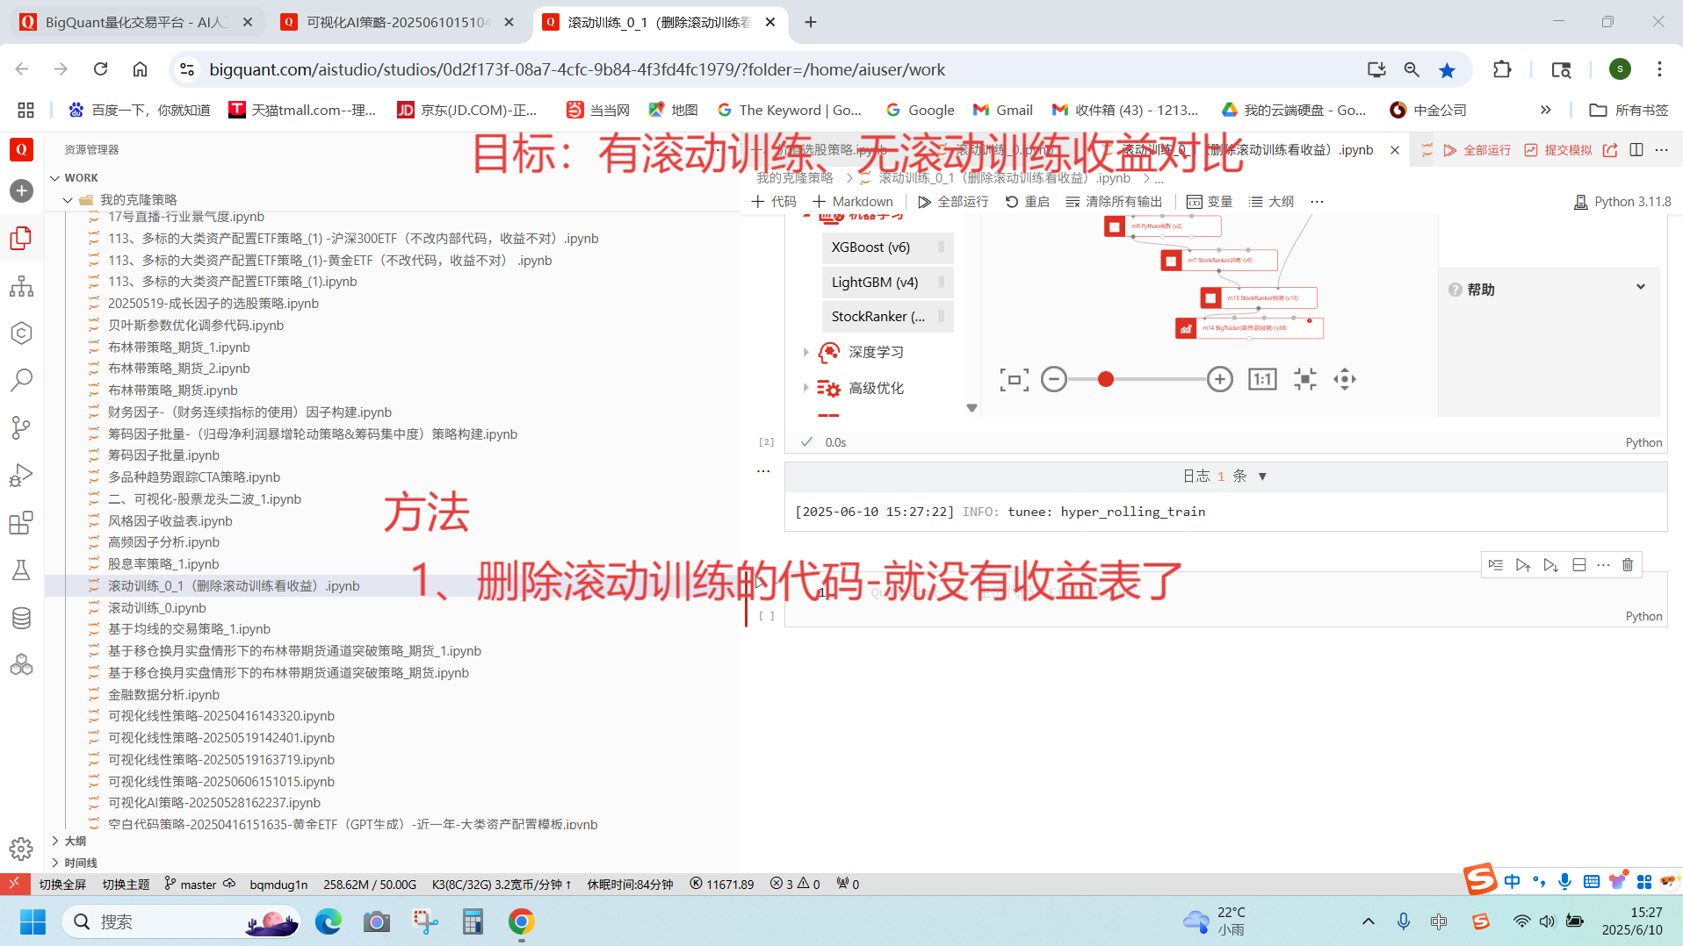Click the 提交模拟 button
The width and height of the screenshot is (1683, 946).
coord(1558,150)
